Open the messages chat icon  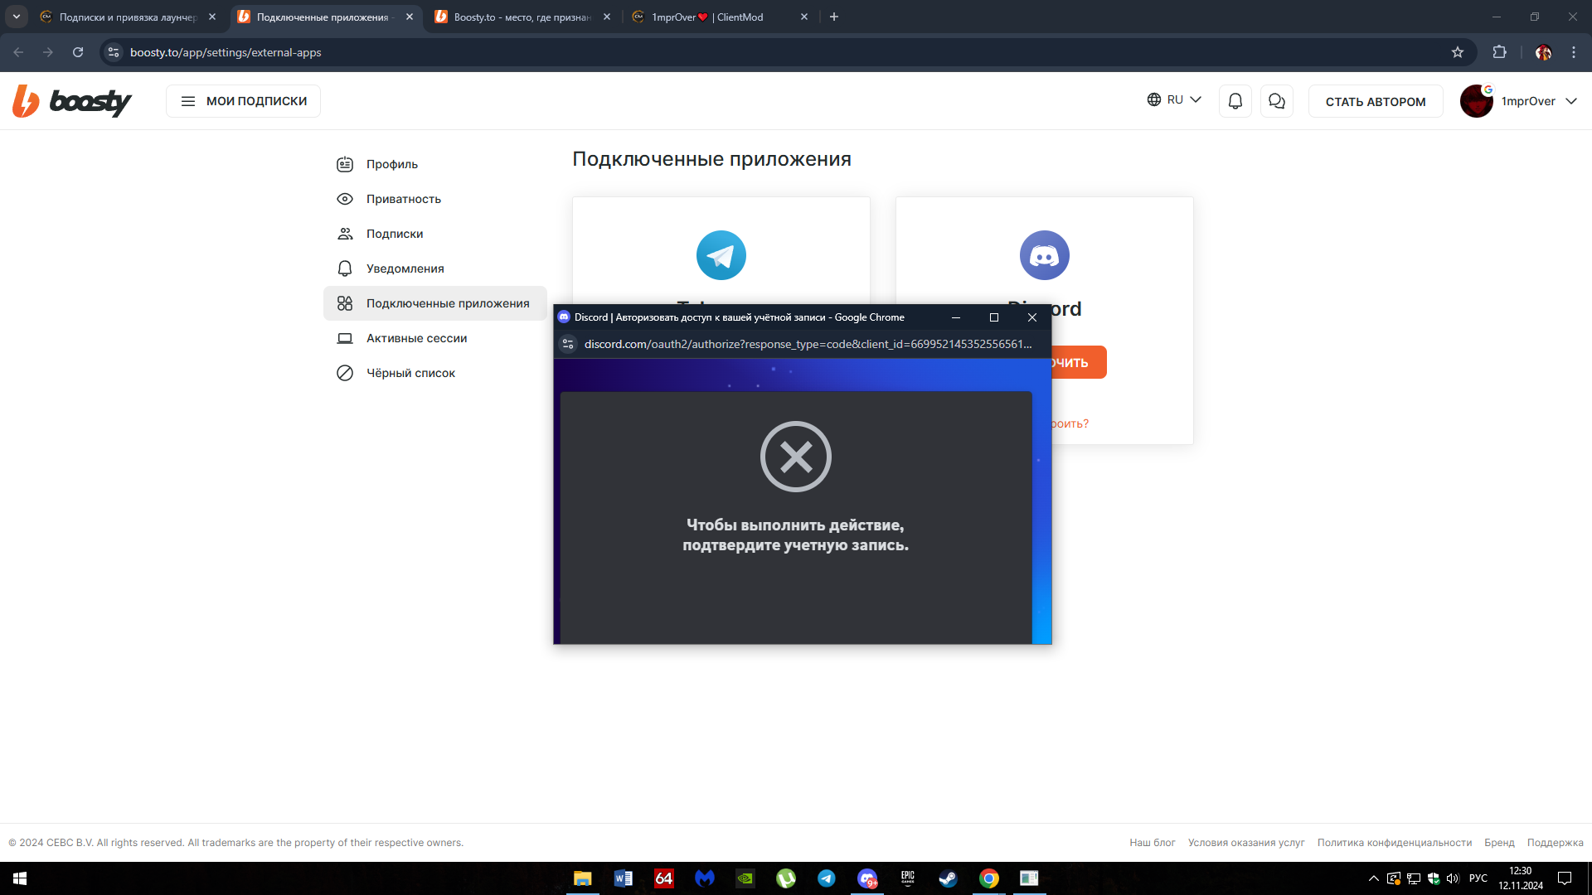click(1276, 101)
